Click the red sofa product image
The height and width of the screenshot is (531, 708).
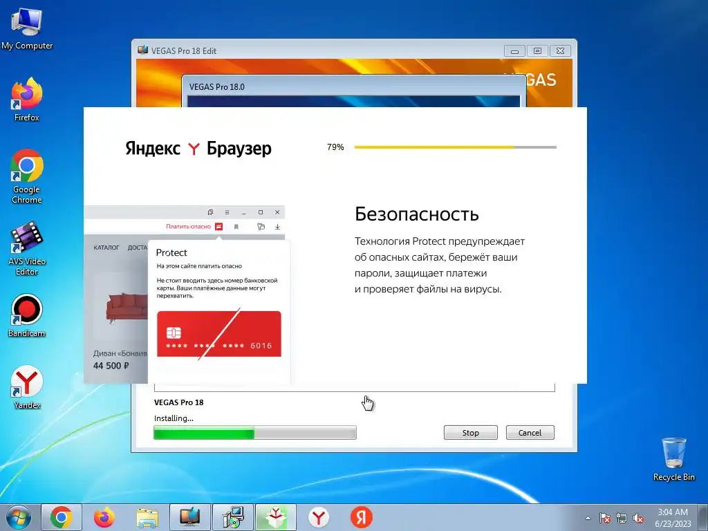127,308
